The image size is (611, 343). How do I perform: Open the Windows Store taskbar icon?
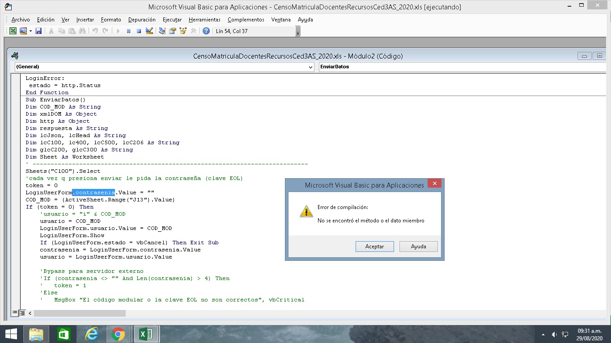[64, 334]
